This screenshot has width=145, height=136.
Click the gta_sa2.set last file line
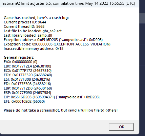pyautogui.click(x=33, y=31)
